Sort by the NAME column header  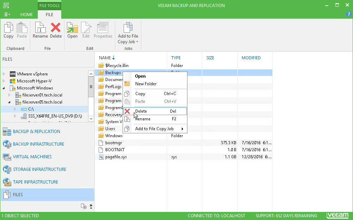click(x=105, y=58)
